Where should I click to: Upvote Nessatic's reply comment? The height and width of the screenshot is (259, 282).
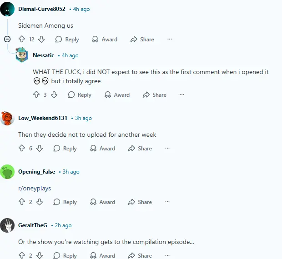36,95
